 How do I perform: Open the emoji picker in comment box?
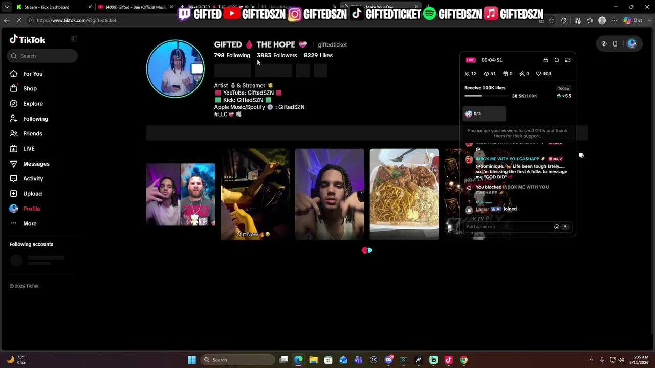557,227
